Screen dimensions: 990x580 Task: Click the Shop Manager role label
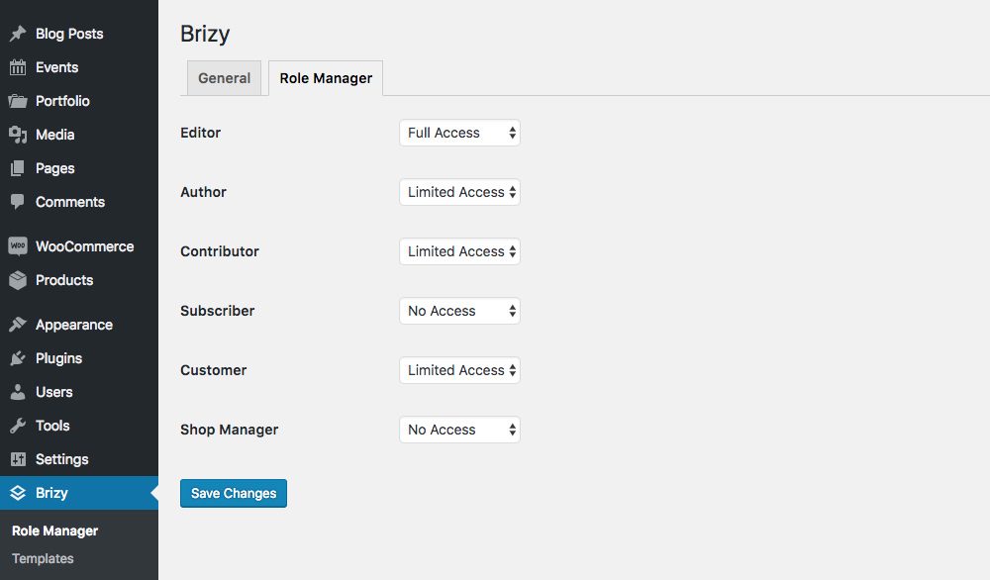230,430
